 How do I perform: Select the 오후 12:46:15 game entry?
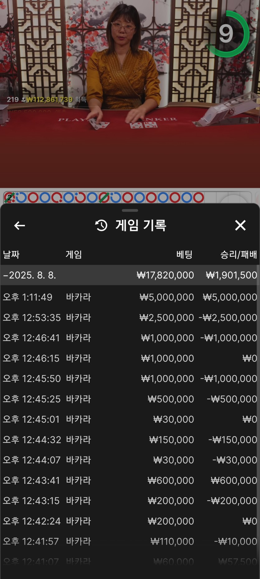pyautogui.click(x=130, y=358)
